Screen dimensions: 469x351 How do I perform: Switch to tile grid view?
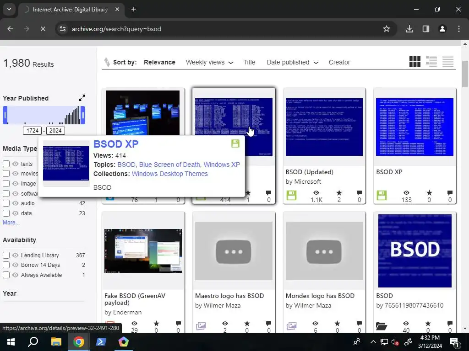point(414,62)
